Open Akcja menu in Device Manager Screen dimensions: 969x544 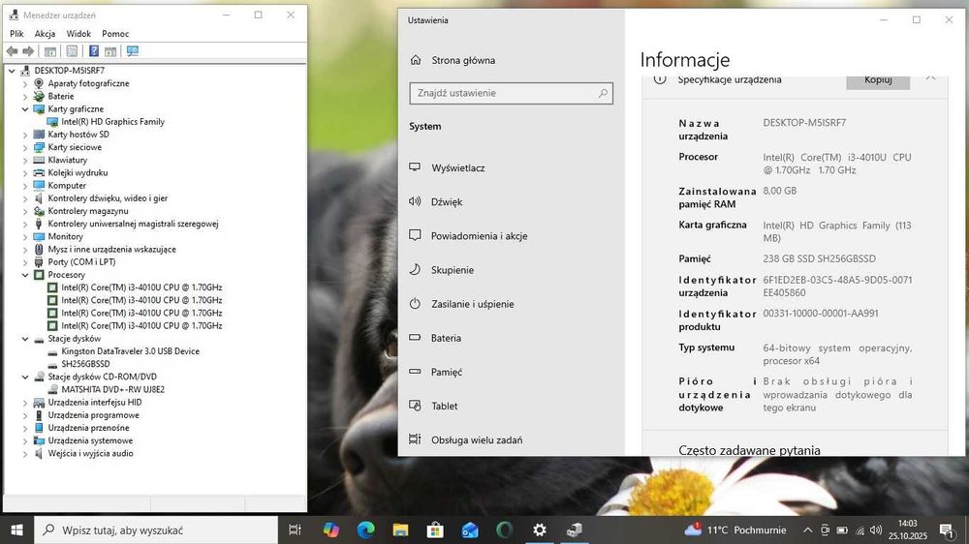pyautogui.click(x=45, y=33)
